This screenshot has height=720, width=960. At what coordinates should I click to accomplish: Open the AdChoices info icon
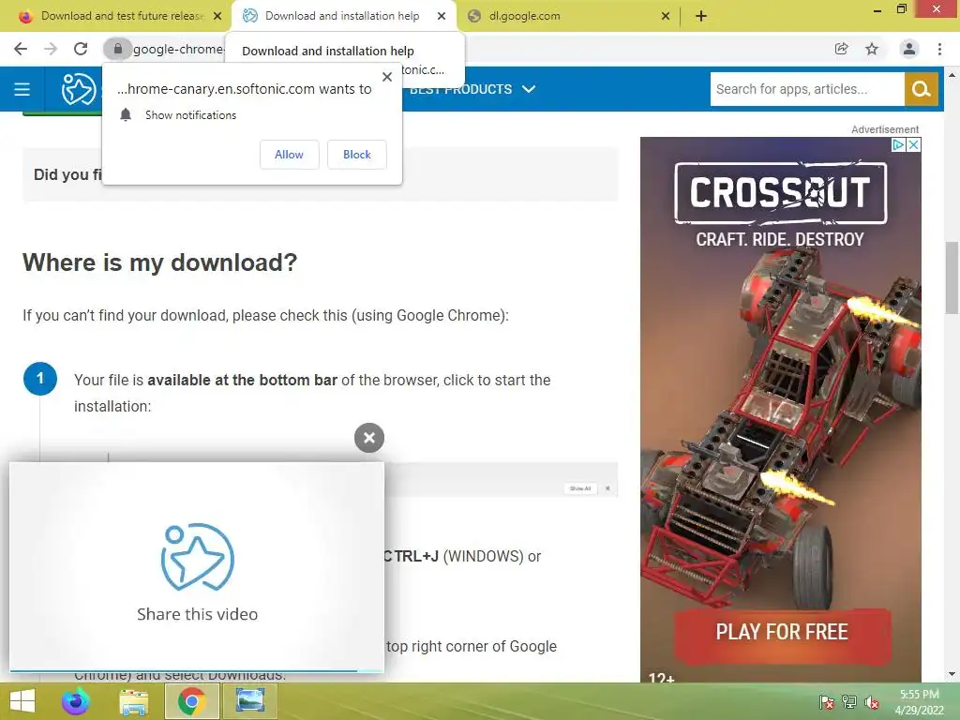click(898, 144)
